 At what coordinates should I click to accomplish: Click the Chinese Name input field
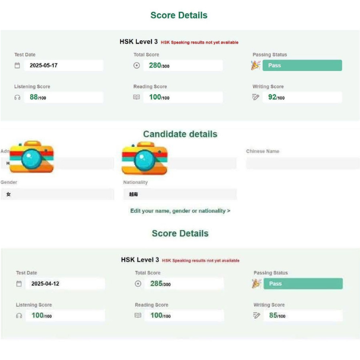click(x=303, y=163)
